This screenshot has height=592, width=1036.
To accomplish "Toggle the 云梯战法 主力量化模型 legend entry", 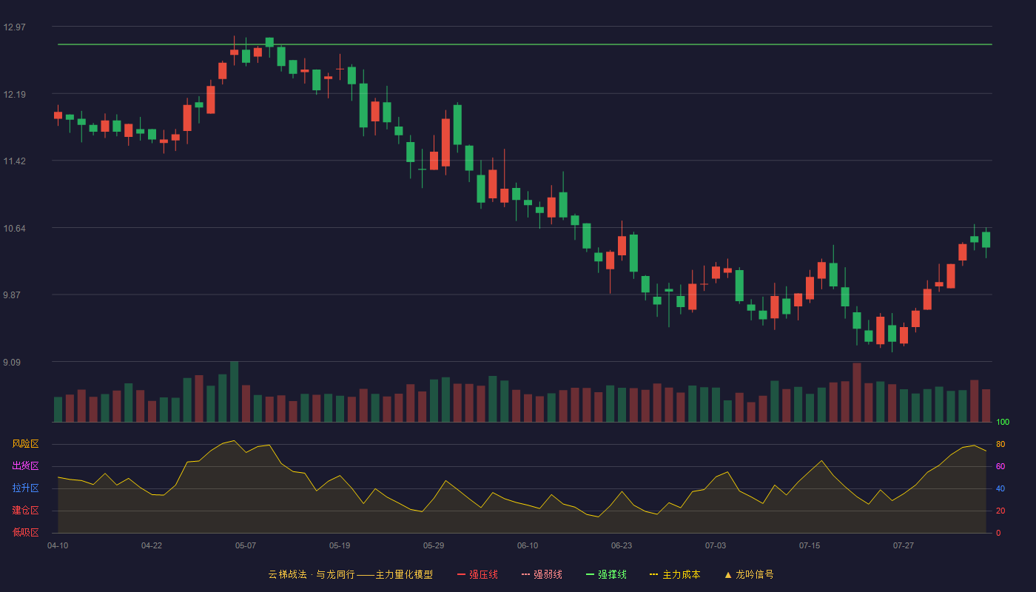I will coord(350,574).
